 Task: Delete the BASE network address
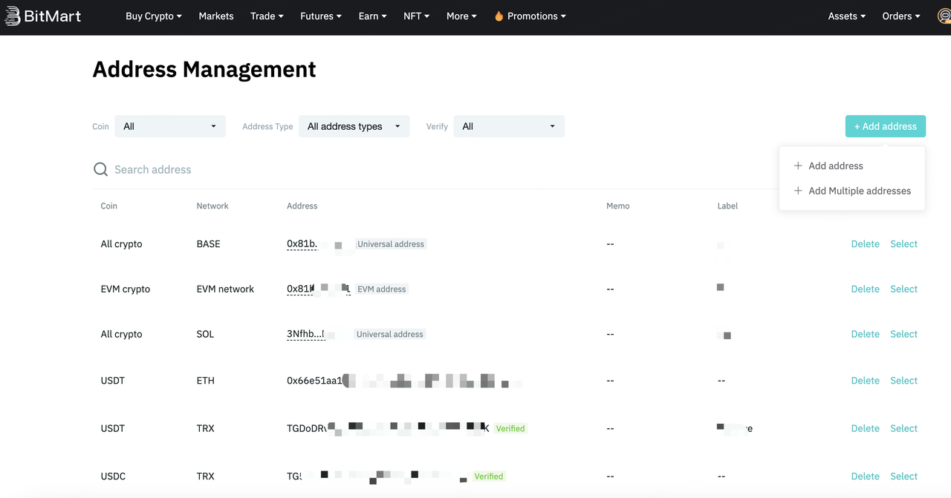[x=865, y=244]
